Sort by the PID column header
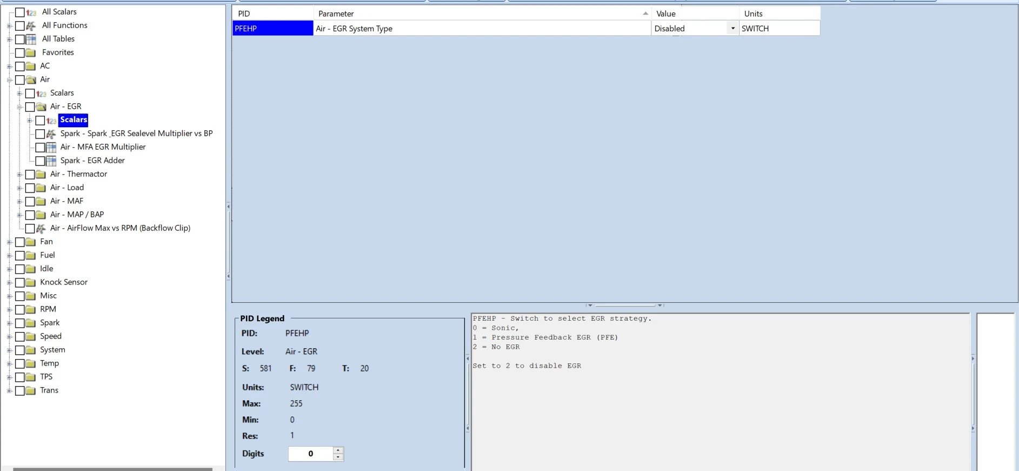1019x471 pixels. click(273, 14)
